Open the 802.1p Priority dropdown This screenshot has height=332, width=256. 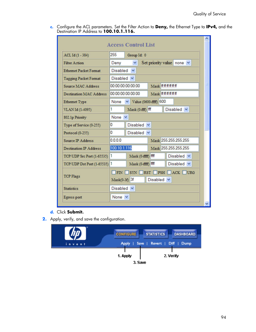[x=119, y=117]
